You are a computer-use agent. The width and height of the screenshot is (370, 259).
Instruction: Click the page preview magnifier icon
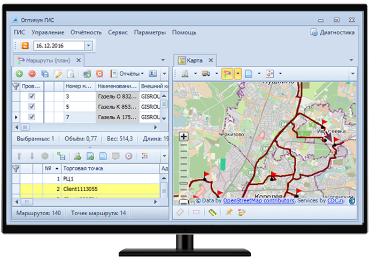pos(71,74)
